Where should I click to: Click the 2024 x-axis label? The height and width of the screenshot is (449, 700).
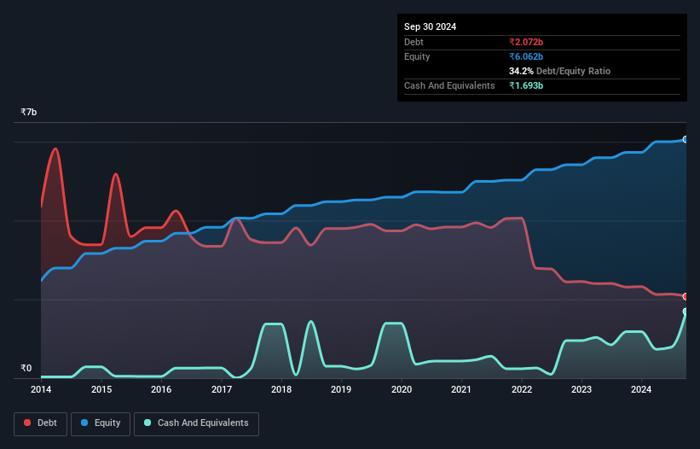pyautogui.click(x=641, y=389)
